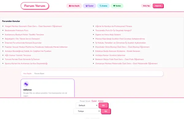
Task: Open Antalya Kemer Ücretsiz Veteriner topic
Action: coord(110,55)
